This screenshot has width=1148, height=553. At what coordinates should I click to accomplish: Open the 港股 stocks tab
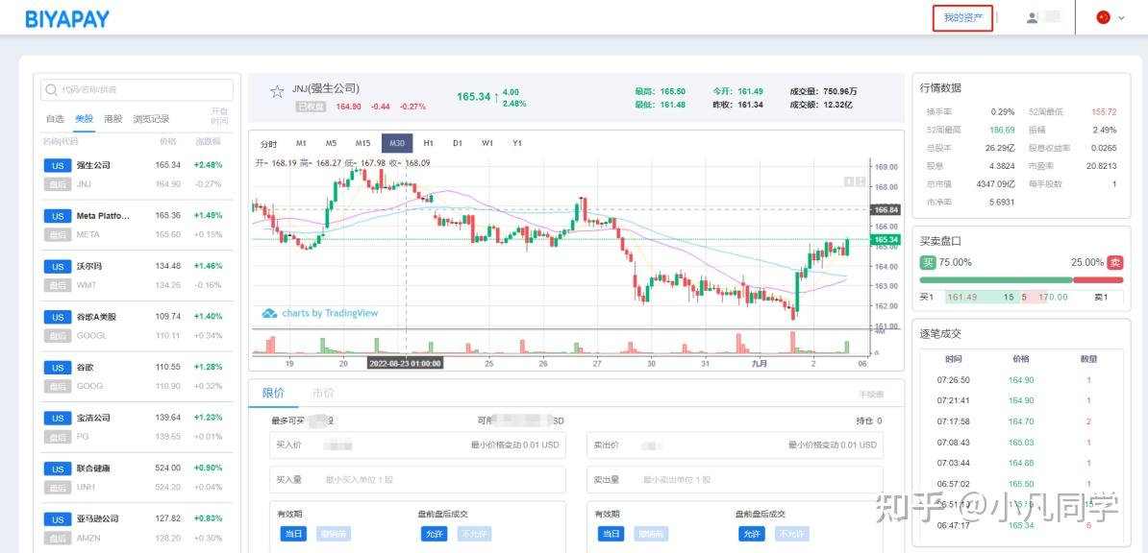(x=112, y=118)
